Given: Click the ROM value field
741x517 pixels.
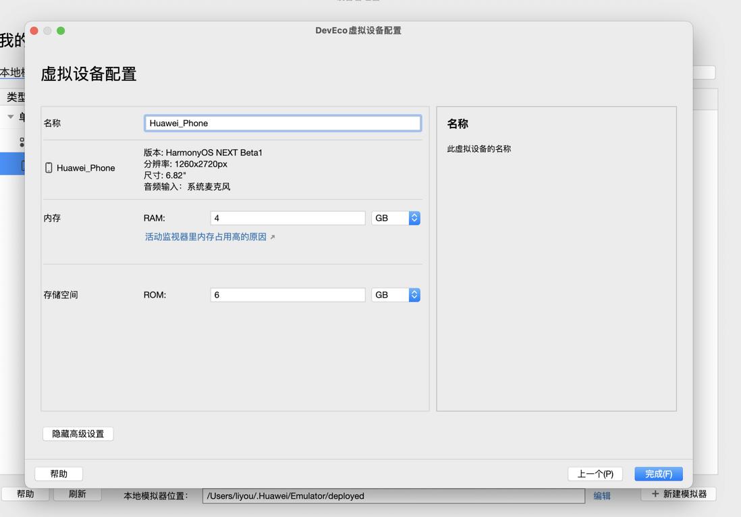Looking at the screenshot, I should pyautogui.click(x=287, y=295).
